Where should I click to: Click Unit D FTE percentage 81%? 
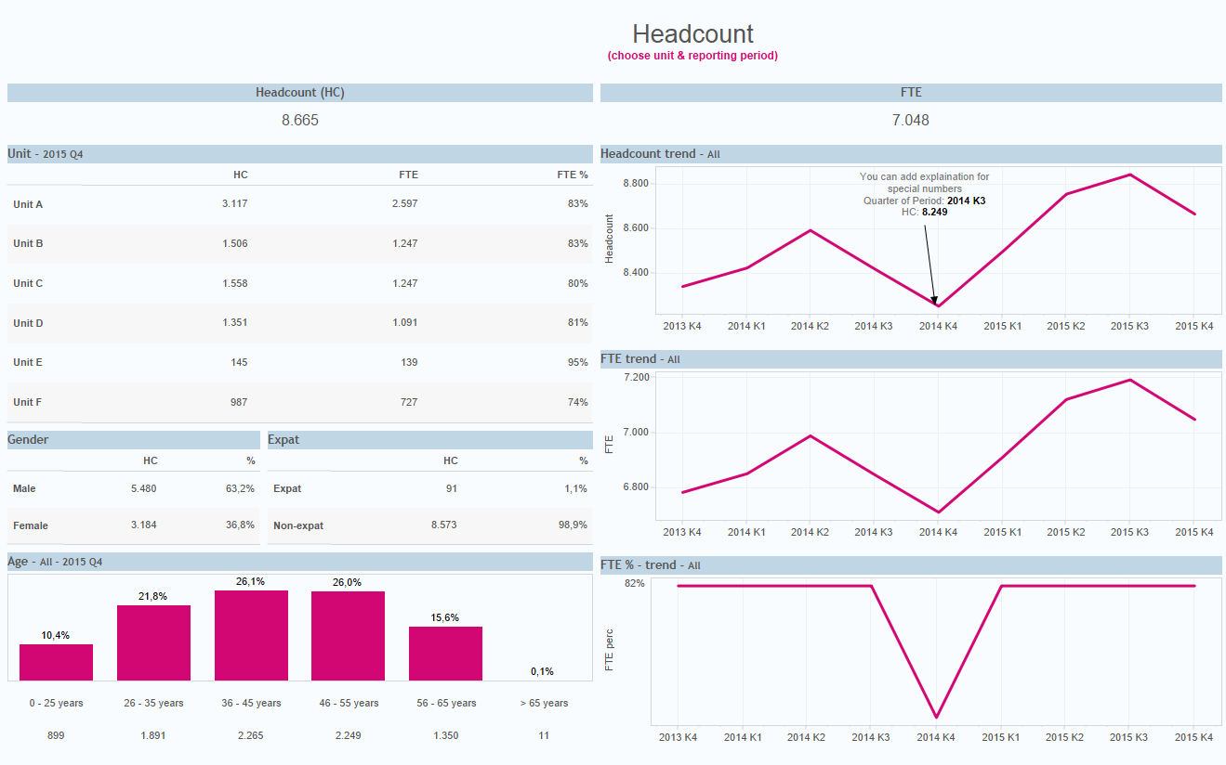578,323
